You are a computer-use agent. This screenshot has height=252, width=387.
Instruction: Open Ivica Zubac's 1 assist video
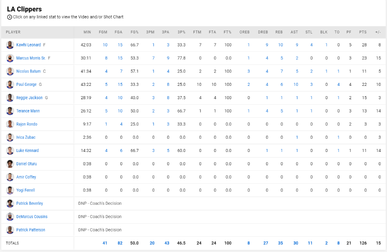click(x=297, y=137)
